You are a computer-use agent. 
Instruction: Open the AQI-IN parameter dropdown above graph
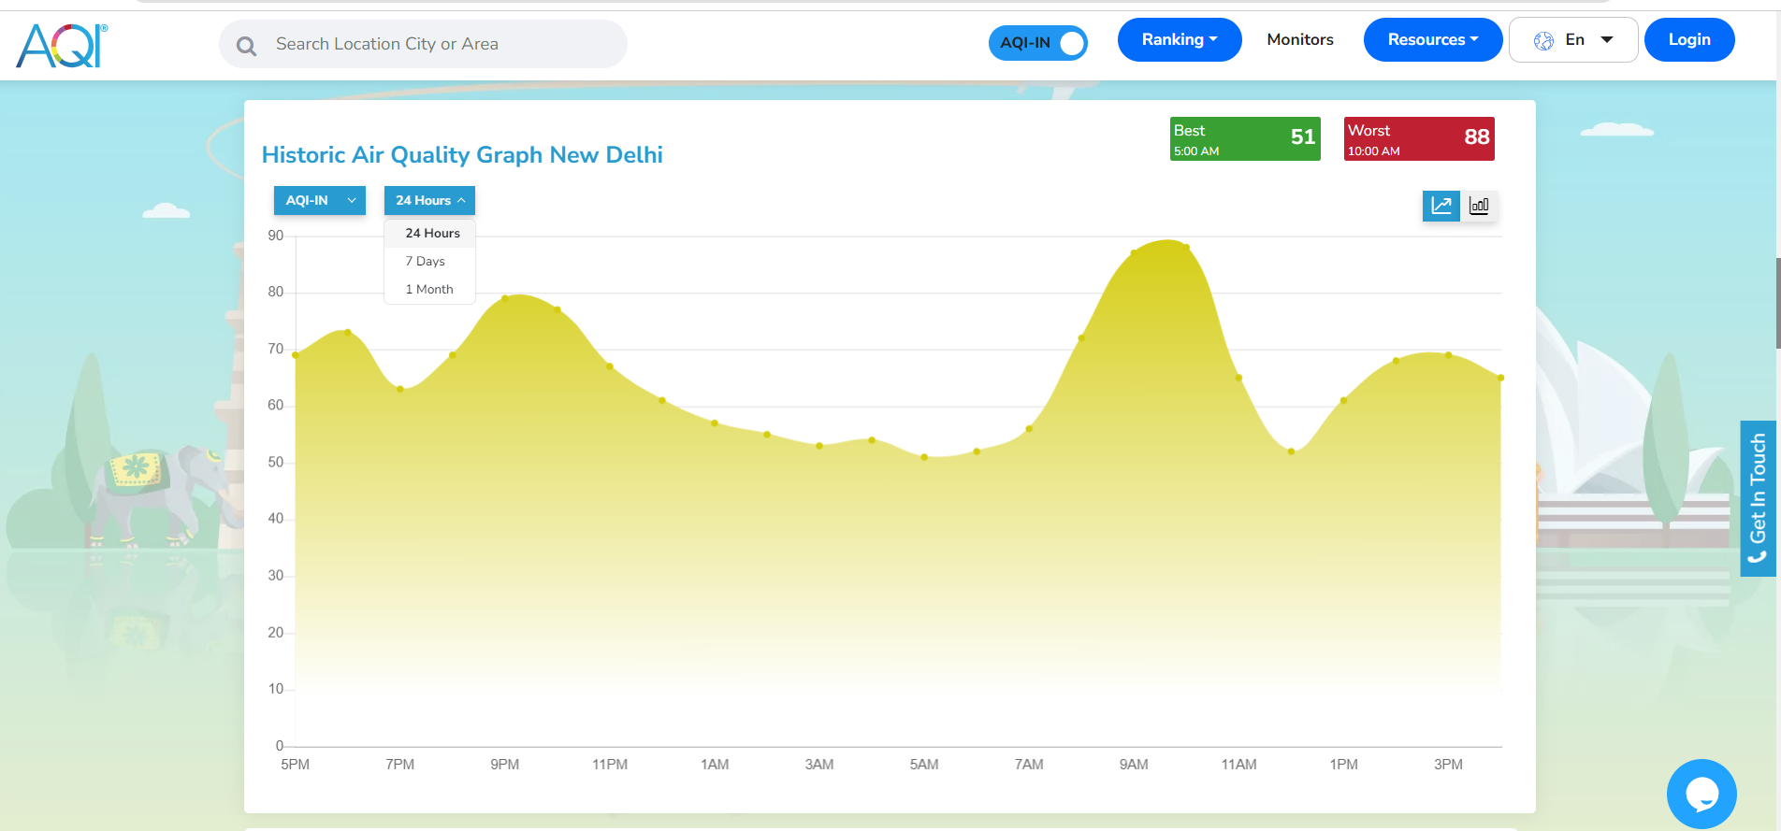click(320, 200)
